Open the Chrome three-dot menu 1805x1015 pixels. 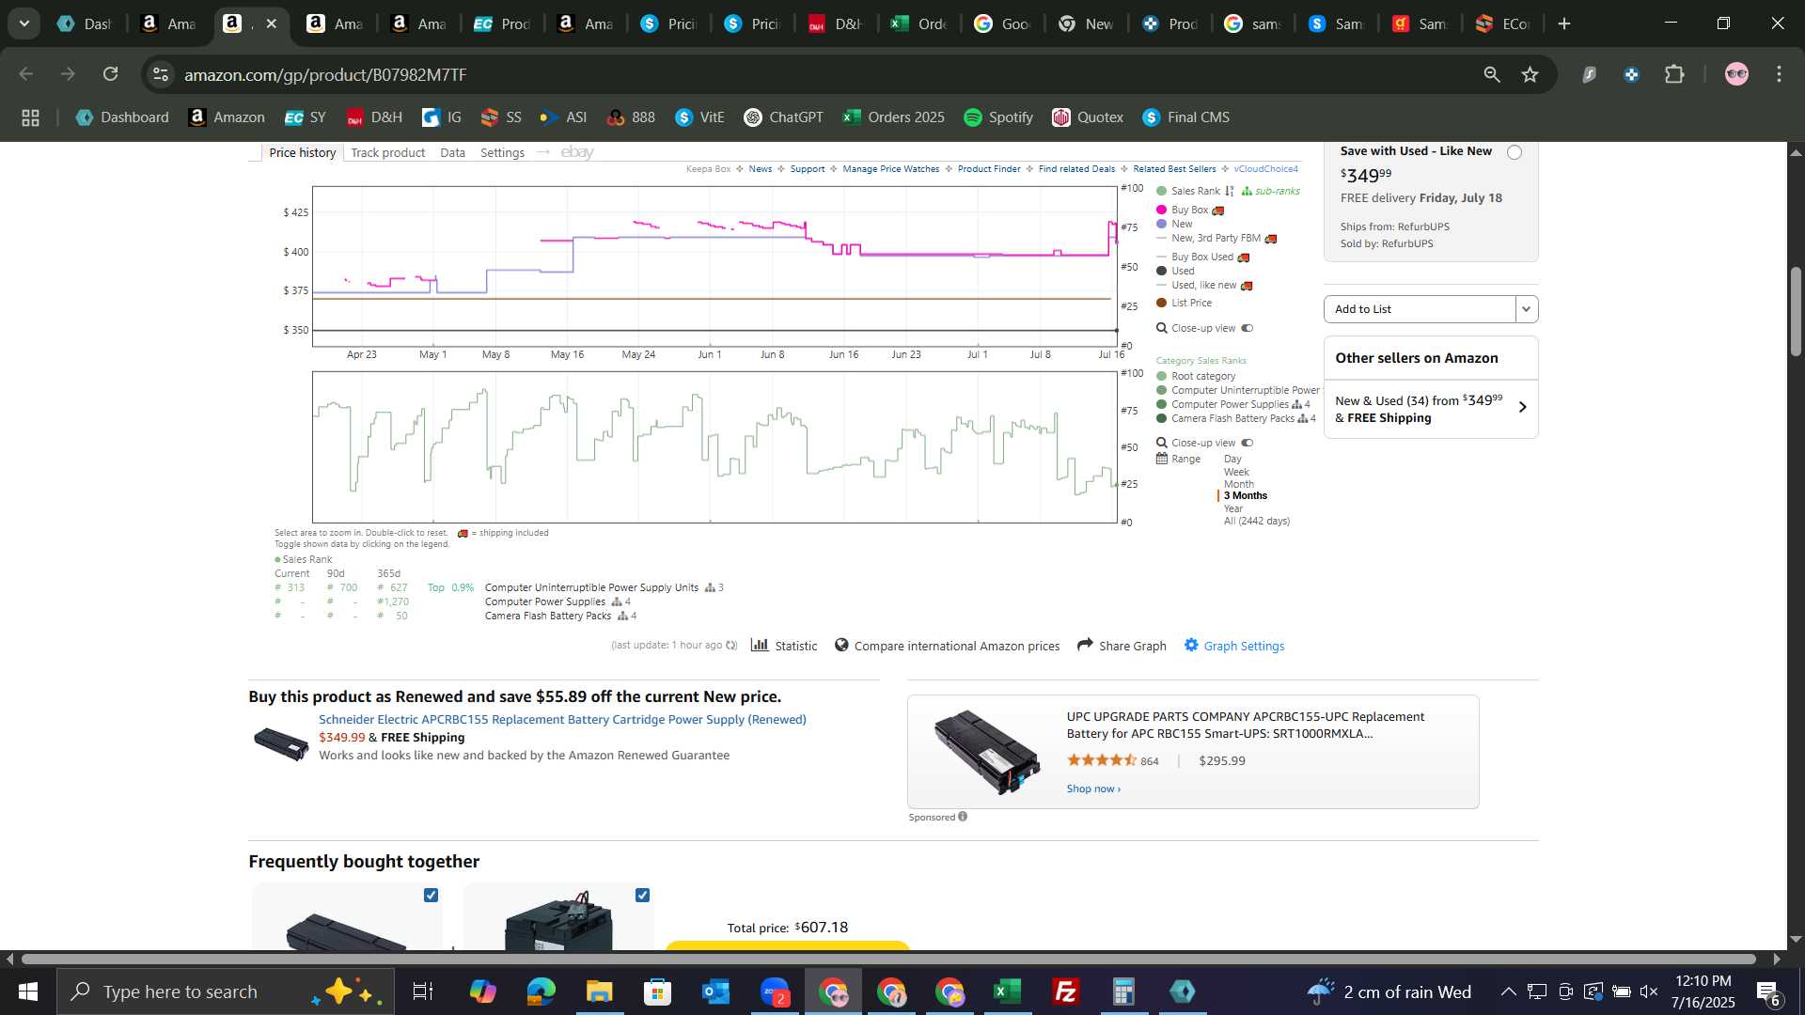pyautogui.click(x=1779, y=74)
